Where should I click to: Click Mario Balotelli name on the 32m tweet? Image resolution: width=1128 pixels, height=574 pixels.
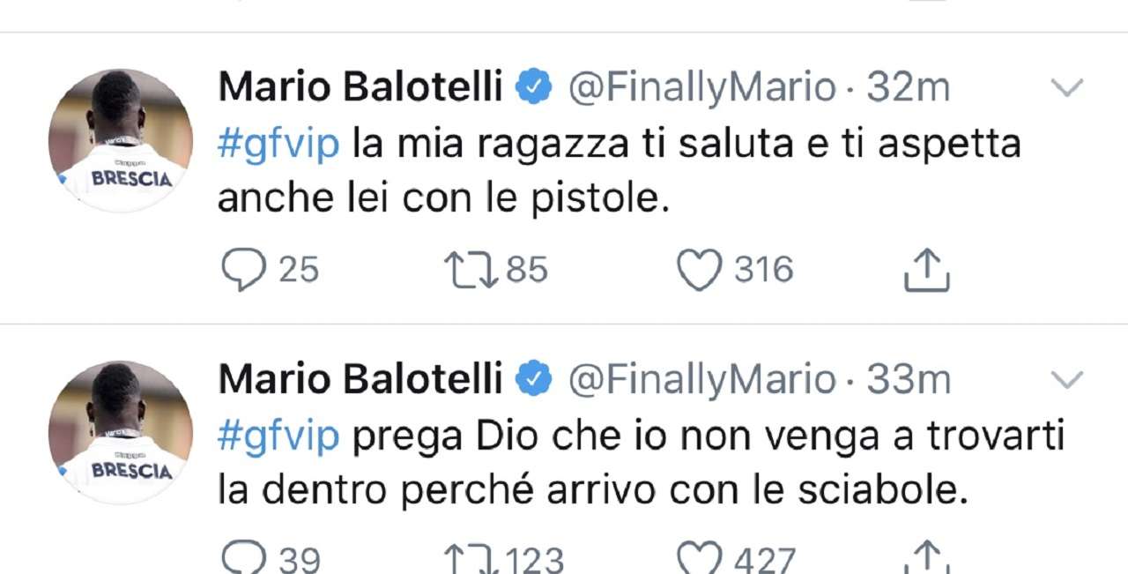pos(360,87)
